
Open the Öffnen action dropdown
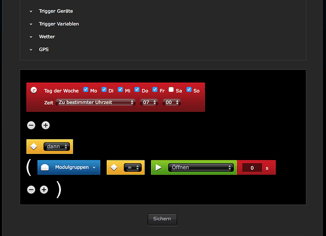tap(201, 168)
